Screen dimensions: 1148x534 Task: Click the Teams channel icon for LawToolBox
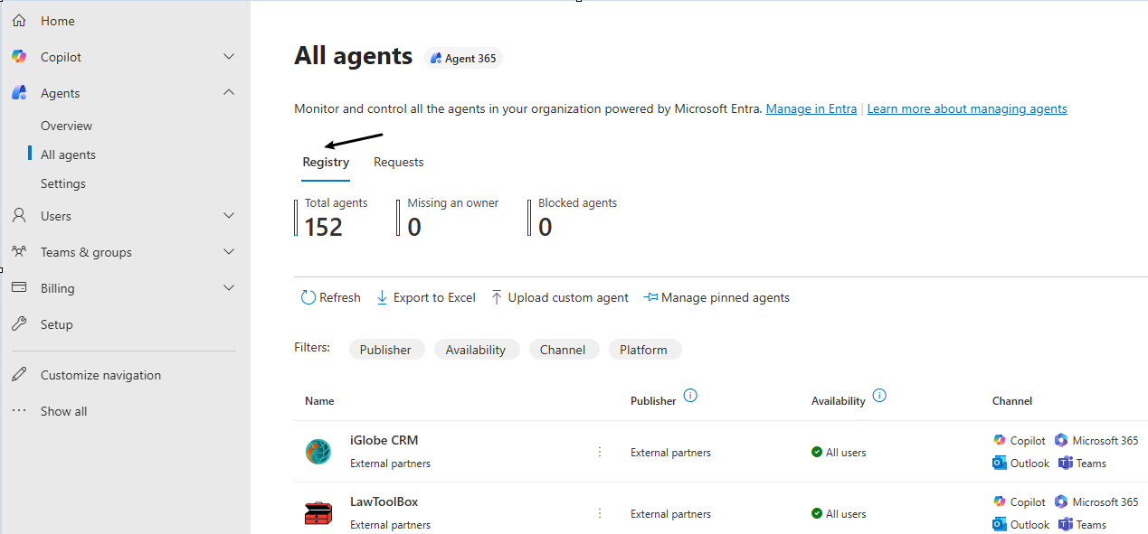click(x=1066, y=525)
